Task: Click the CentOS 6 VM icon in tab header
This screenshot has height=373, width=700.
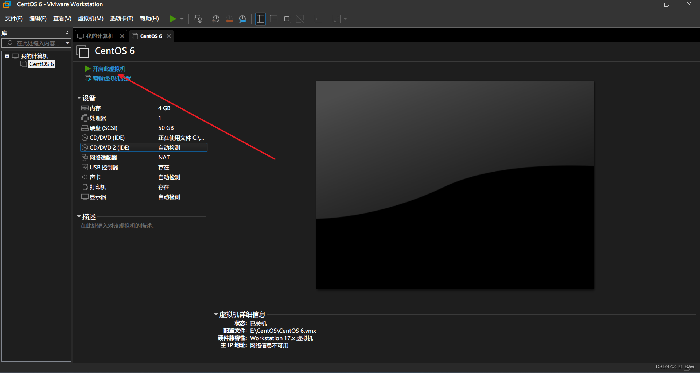Action: [x=83, y=51]
